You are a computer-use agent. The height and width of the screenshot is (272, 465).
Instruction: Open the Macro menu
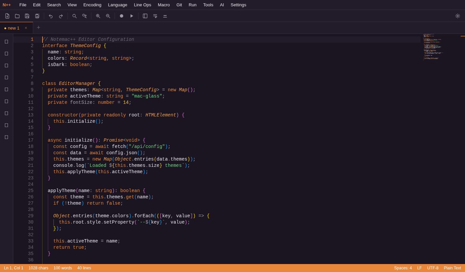click(164, 5)
